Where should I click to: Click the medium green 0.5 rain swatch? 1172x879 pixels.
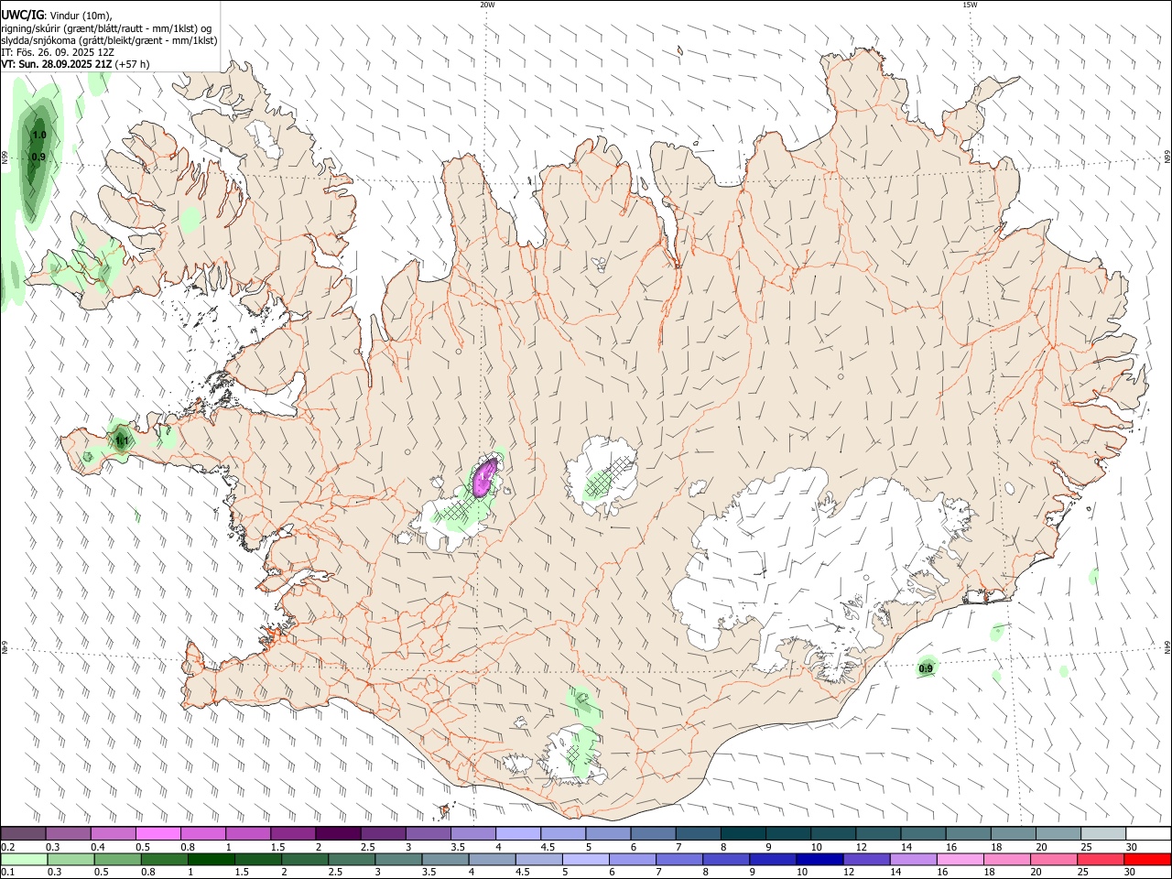[117, 860]
